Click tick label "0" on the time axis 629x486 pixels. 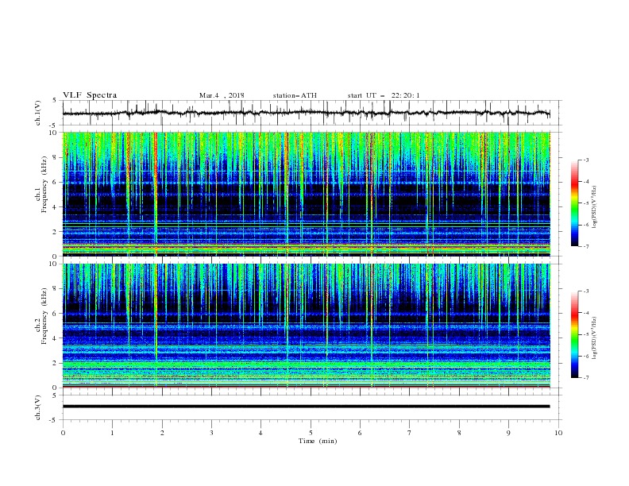click(63, 433)
